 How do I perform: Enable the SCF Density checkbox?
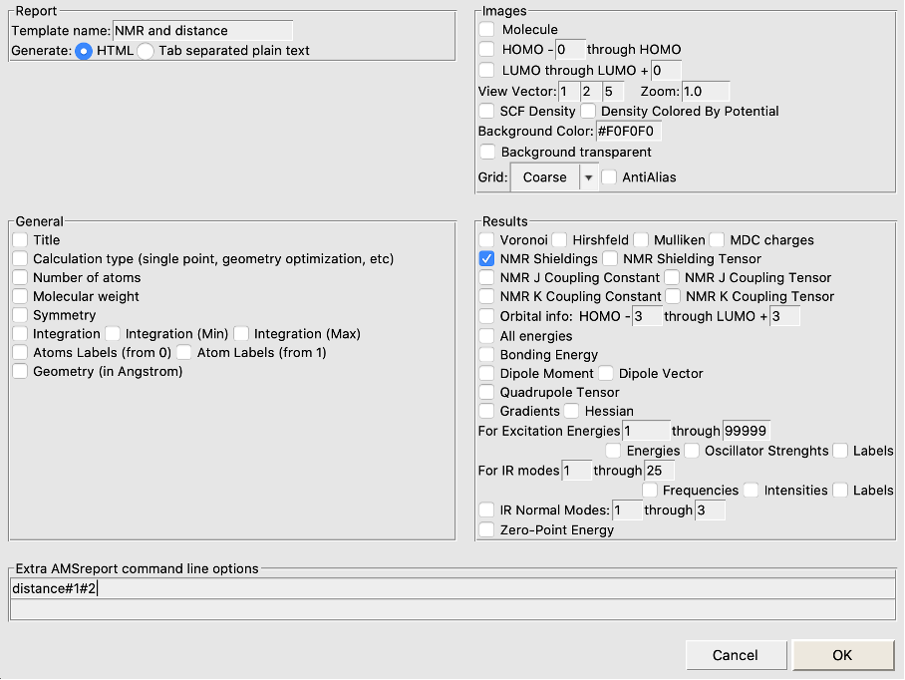486,111
